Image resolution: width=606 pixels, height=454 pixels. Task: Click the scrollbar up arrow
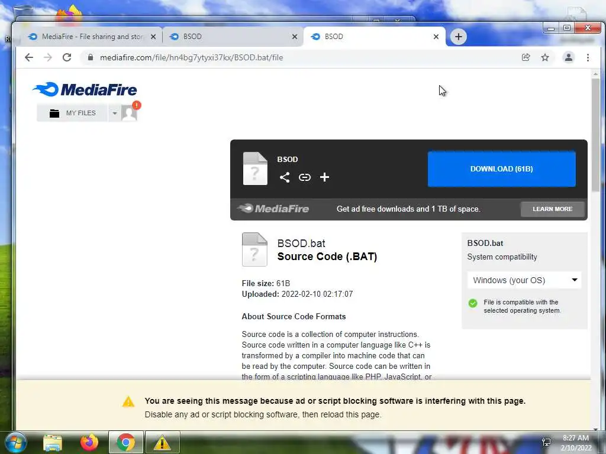(595, 73)
